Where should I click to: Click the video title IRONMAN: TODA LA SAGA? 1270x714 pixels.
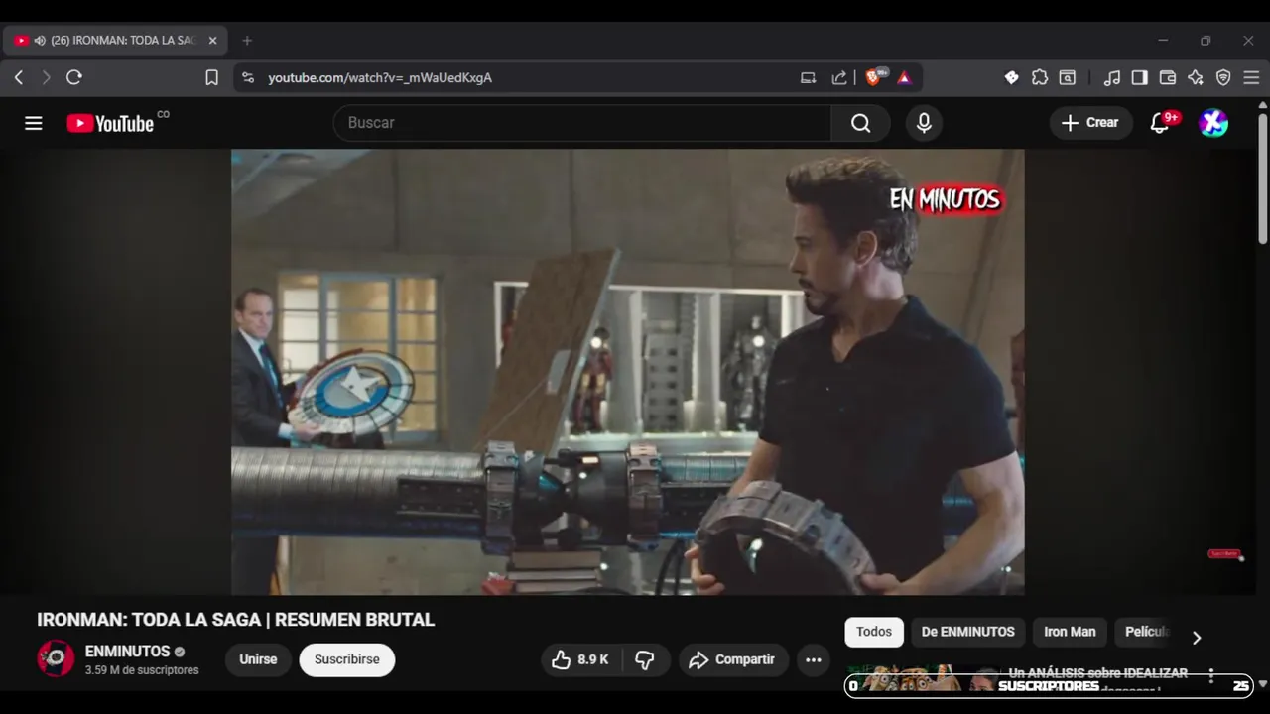point(236,620)
